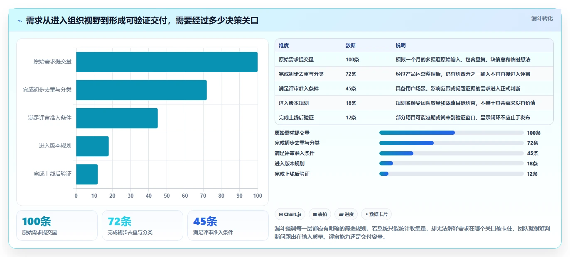Click the Chart.js chip
This screenshot has height=257, width=570.
tap(290, 214)
